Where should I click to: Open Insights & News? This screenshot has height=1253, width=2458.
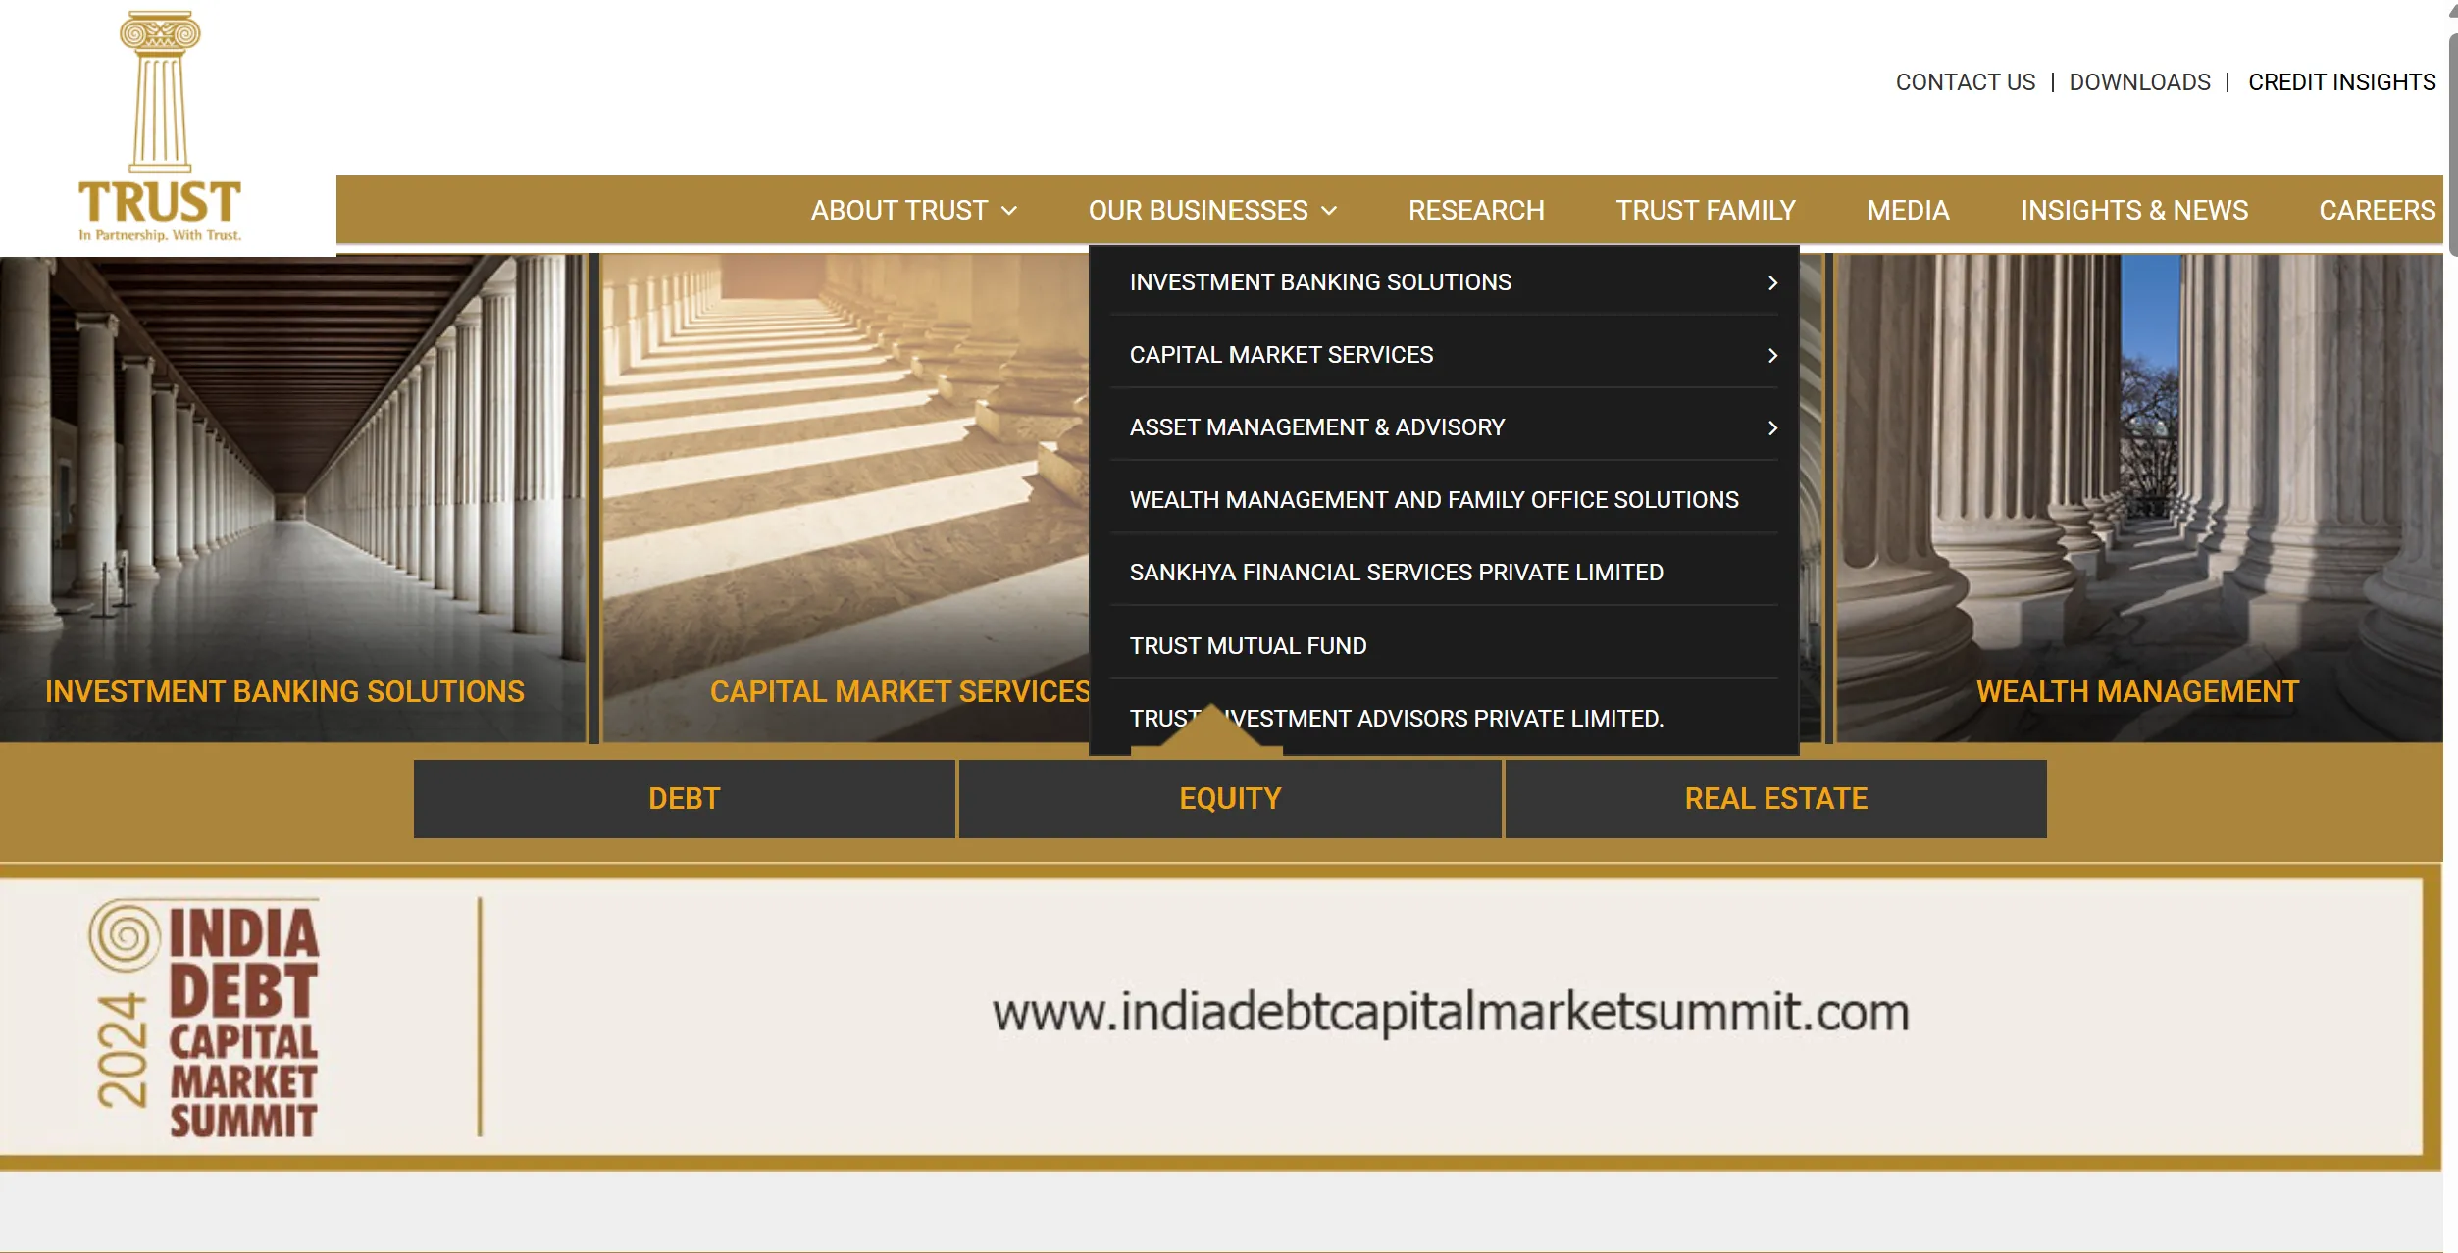[2134, 211]
